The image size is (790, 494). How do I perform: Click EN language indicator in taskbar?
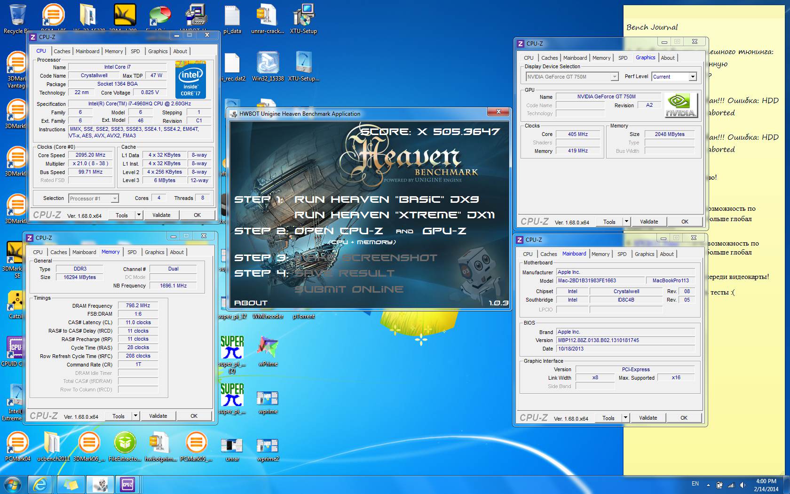tap(695, 484)
